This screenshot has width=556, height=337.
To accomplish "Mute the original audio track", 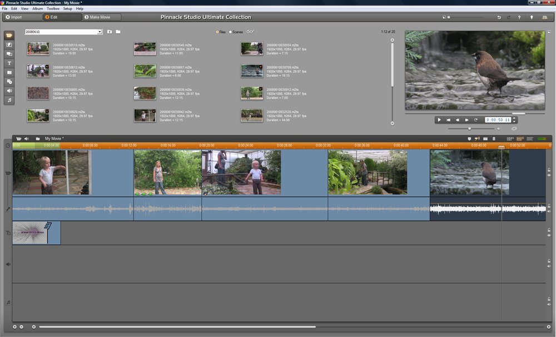I will pyautogui.click(x=549, y=212).
